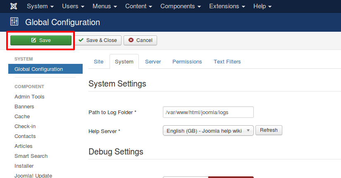Image resolution: width=341 pixels, height=178 pixels.
Task: Open the Components menu
Action: 180,7
